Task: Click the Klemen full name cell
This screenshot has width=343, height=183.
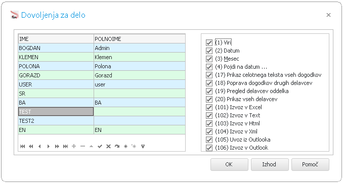Action: pos(140,57)
